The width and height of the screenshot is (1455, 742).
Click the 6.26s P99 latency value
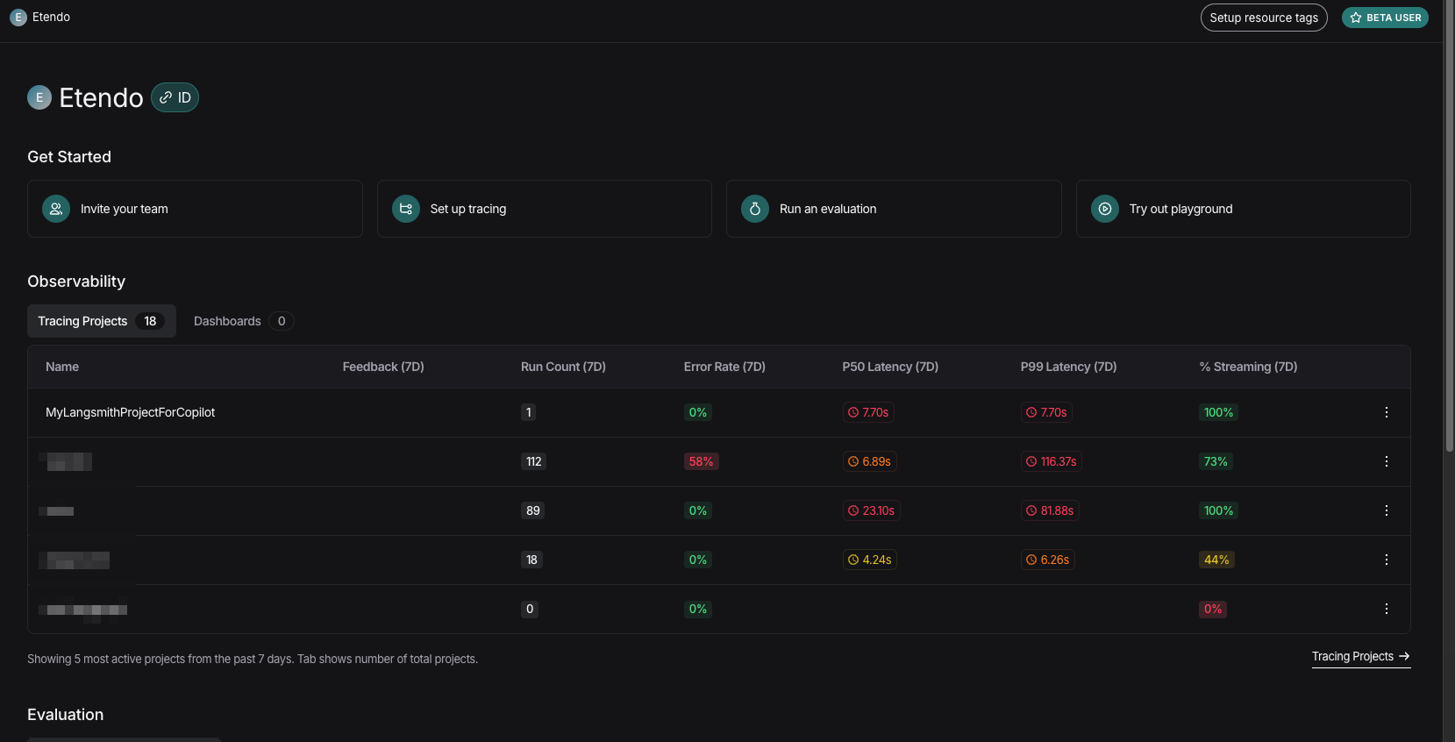coord(1048,560)
